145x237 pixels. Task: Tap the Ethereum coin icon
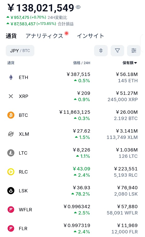click(11, 77)
